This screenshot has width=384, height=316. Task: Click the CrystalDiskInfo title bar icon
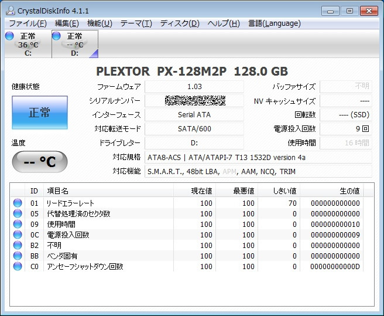tap(11, 11)
